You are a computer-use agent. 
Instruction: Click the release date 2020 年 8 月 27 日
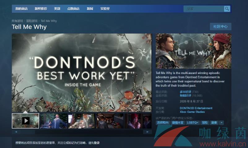point(191,101)
